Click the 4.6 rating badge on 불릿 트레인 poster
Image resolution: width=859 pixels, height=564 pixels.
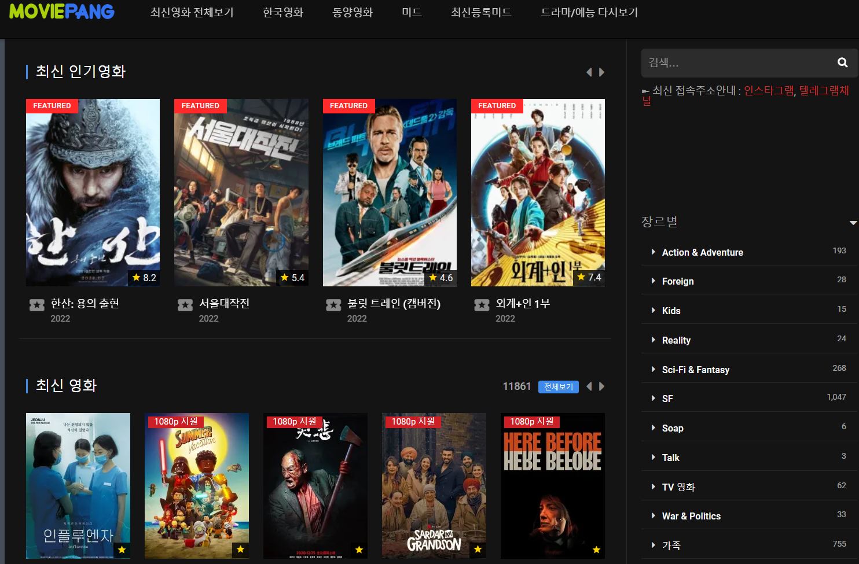pos(440,278)
